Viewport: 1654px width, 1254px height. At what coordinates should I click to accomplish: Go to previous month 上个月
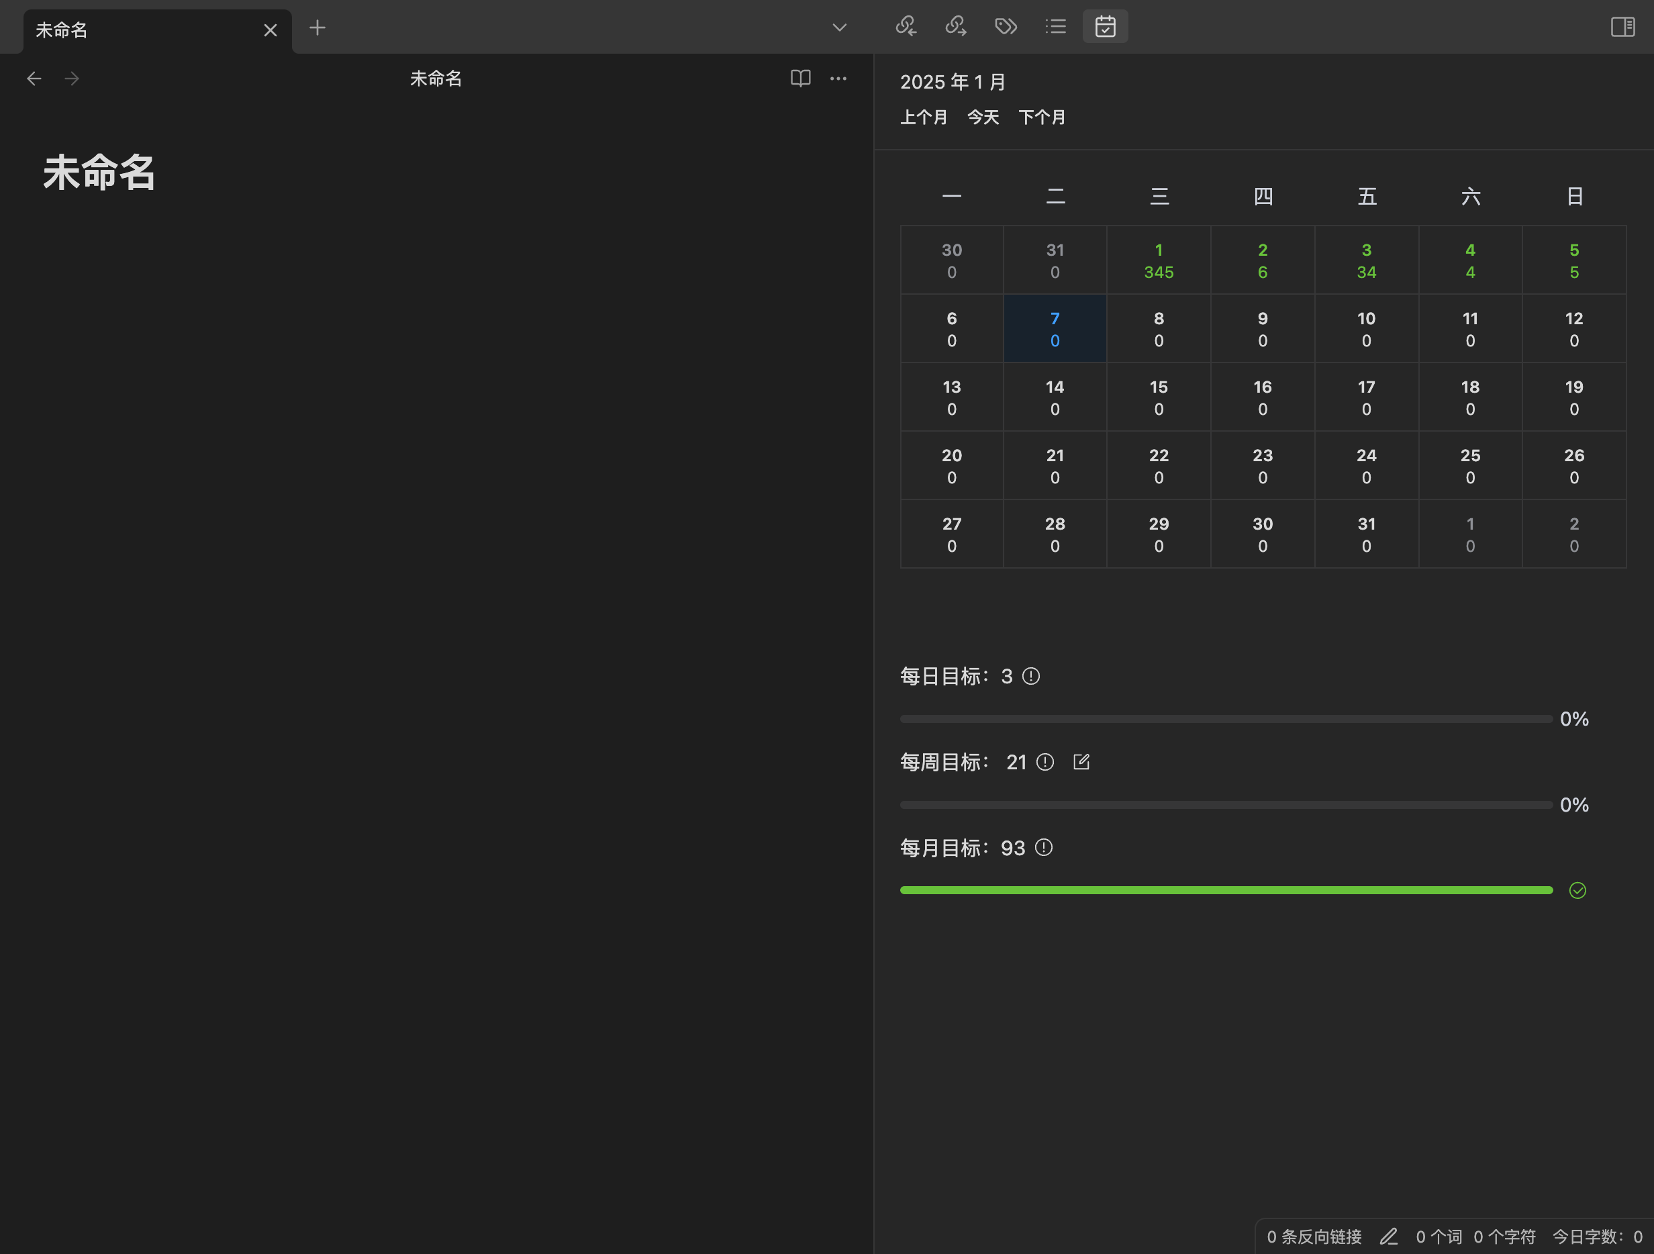coord(924,117)
